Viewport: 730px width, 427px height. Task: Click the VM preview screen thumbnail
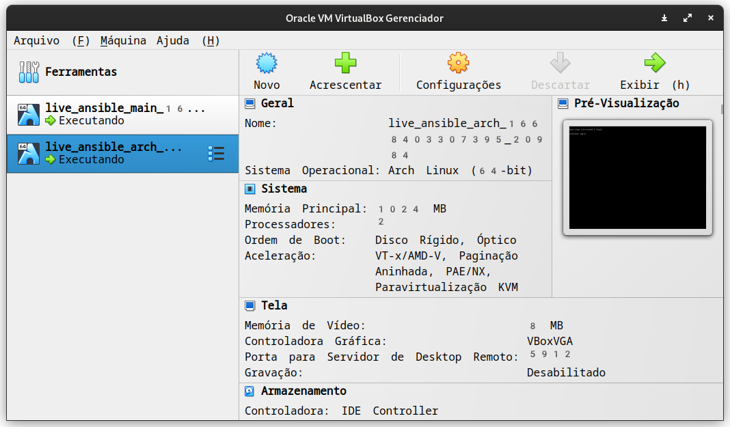click(x=637, y=178)
